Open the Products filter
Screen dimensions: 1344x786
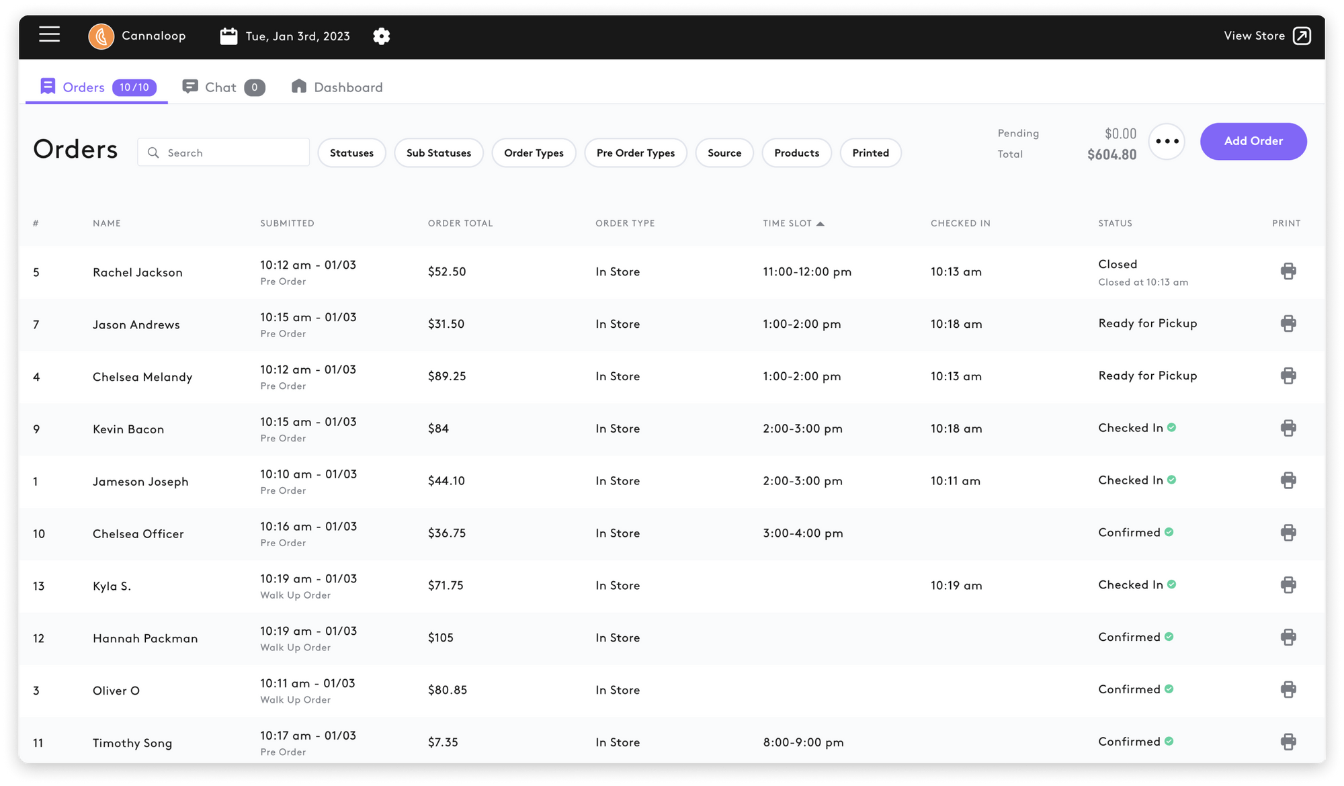pyautogui.click(x=796, y=152)
